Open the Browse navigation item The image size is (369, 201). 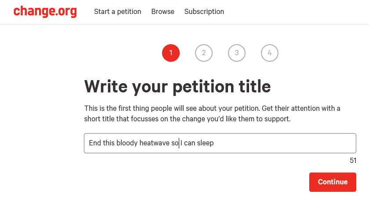[163, 11]
